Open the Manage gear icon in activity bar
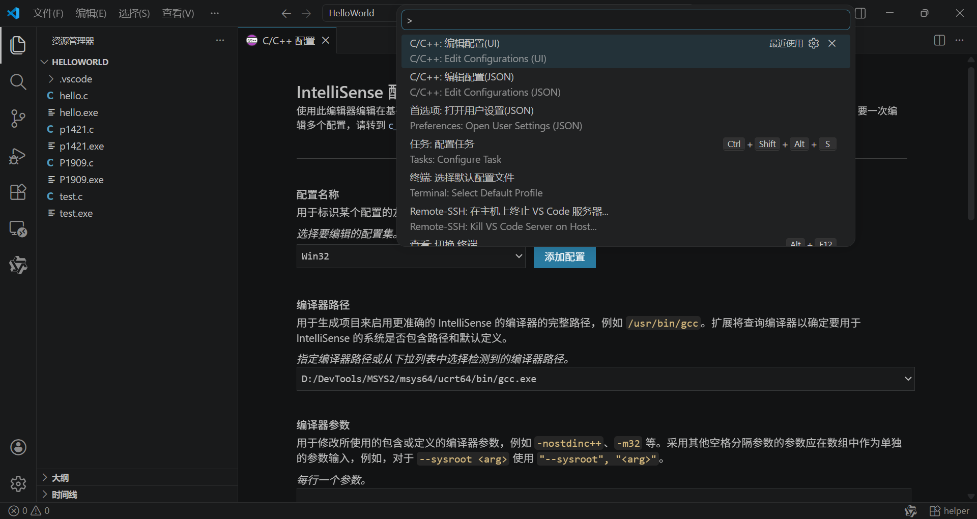This screenshot has height=519, width=977. click(x=18, y=484)
